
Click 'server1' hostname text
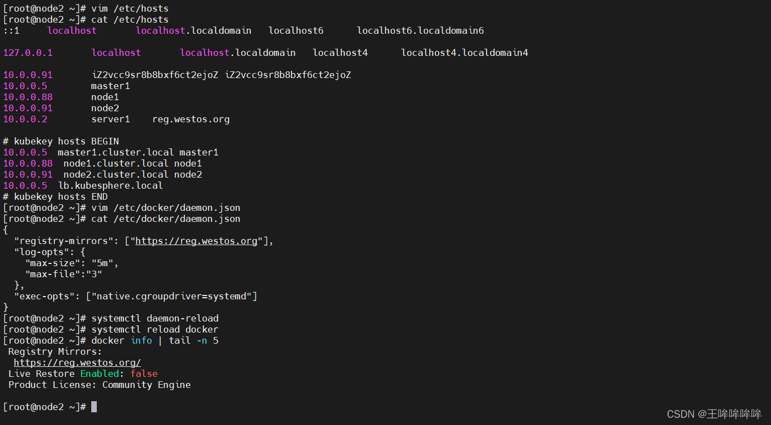111,119
